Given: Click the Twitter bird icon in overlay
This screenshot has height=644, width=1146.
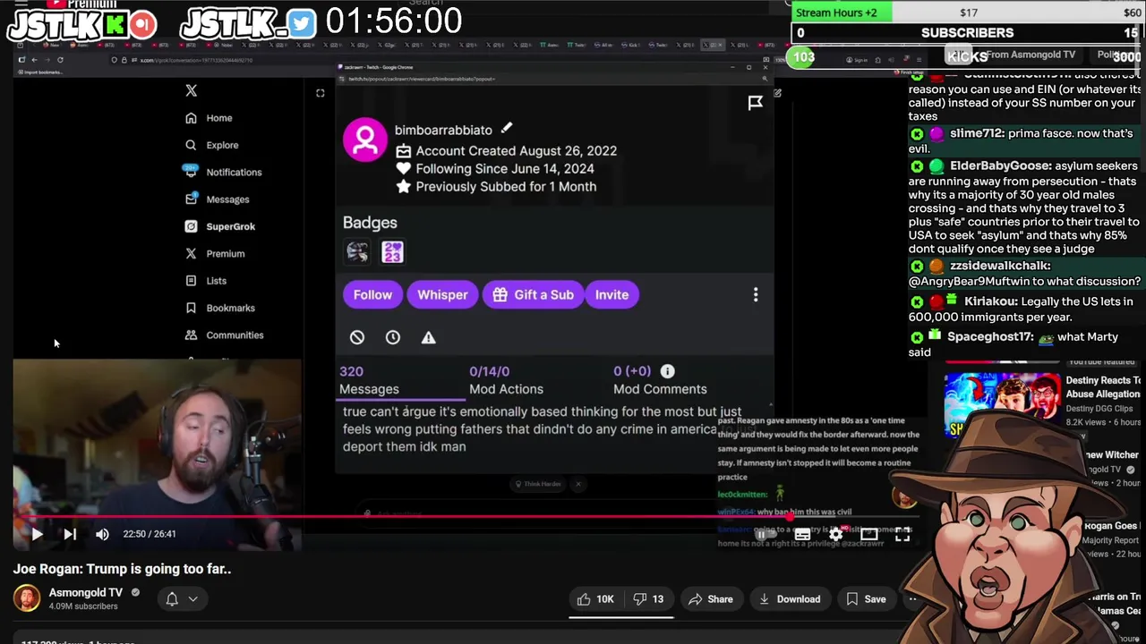Looking at the screenshot, I should coord(303,24).
